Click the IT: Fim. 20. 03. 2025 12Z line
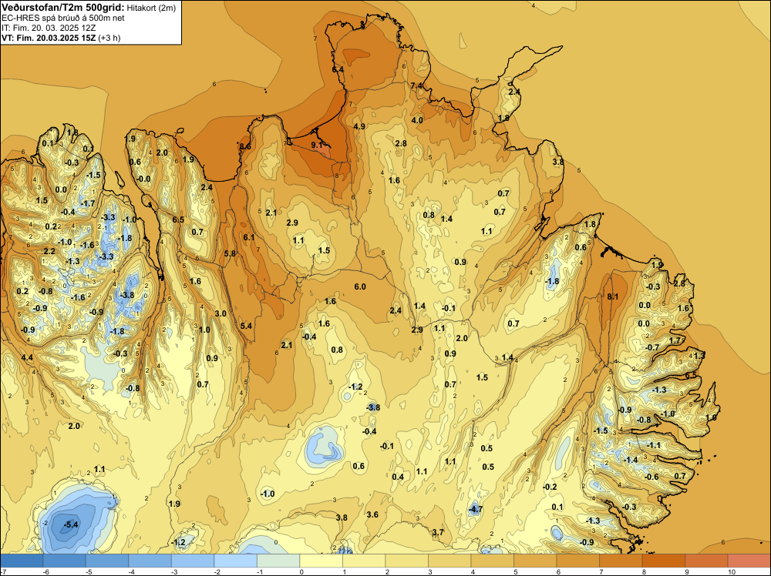Viewport: 771px width, 576px height. [x=49, y=28]
